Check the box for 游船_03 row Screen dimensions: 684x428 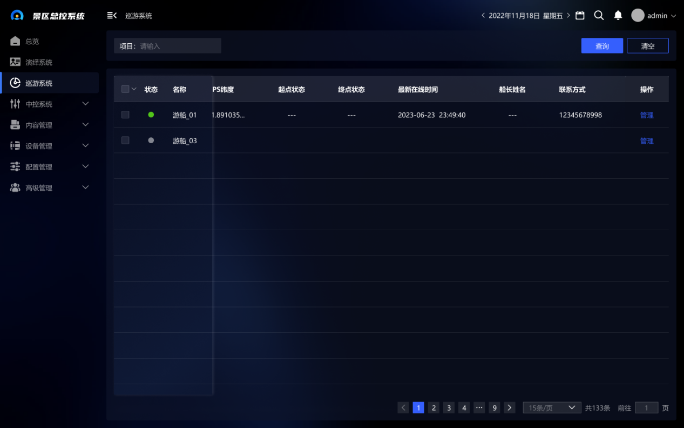point(125,141)
